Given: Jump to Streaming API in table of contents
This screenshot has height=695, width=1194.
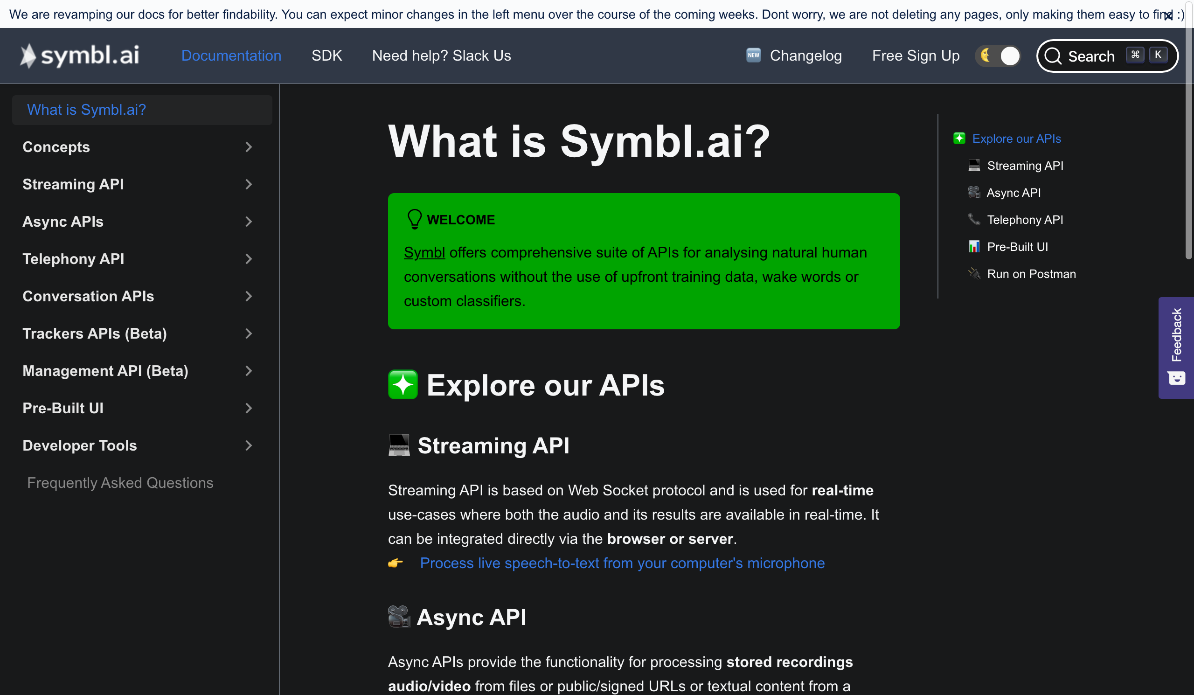Looking at the screenshot, I should coord(1025,165).
